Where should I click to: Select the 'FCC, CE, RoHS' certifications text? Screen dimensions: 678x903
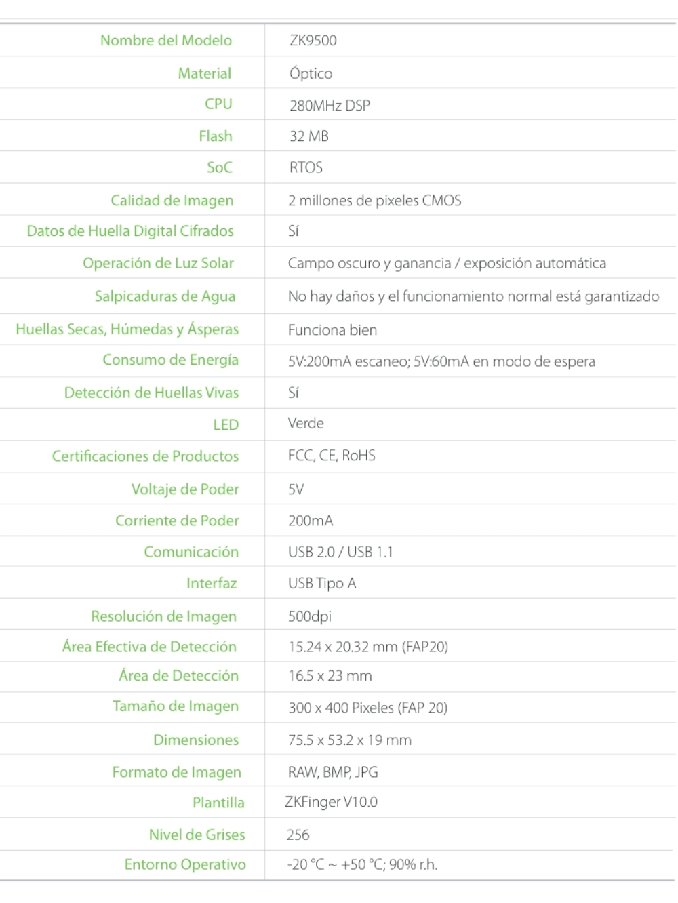tap(332, 456)
